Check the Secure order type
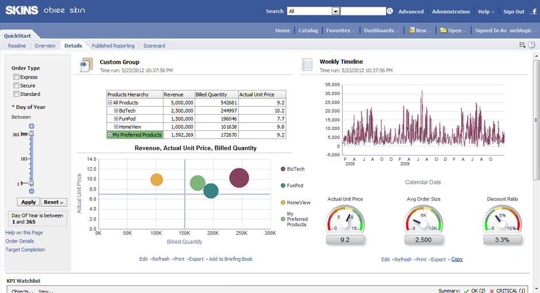The image size is (540, 293). coord(16,86)
